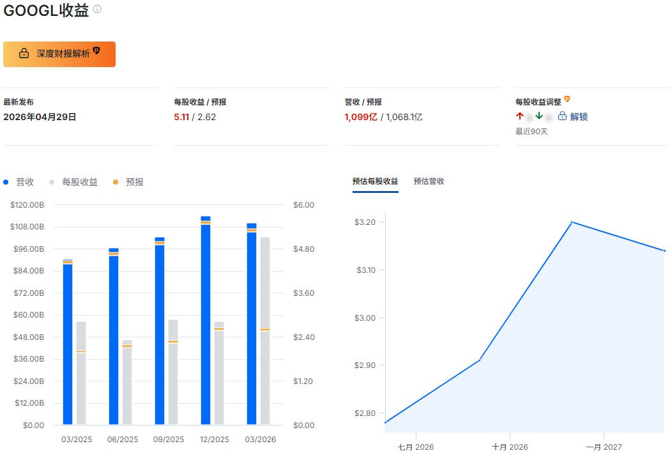
Task: Click the P premium badge on 深度财报解析 button
Action: [x=96, y=50]
